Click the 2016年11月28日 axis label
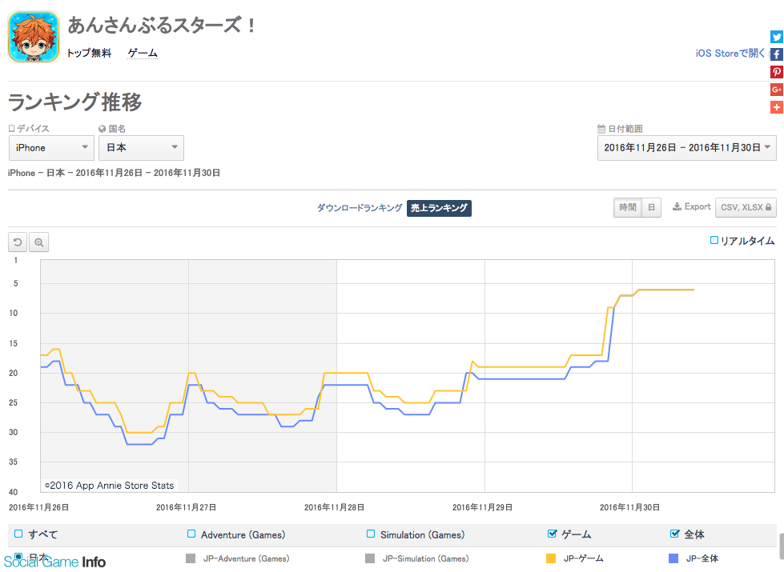Screen dimensions: 784x572 (334, 507)
